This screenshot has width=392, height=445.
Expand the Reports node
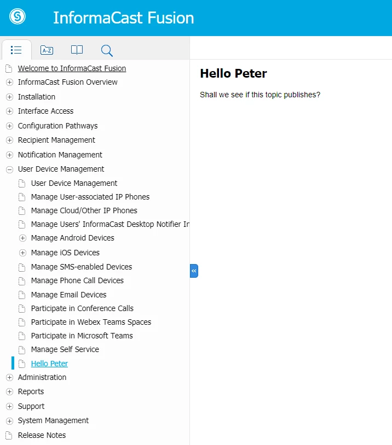pyautogui.click(x=9, y=391)
